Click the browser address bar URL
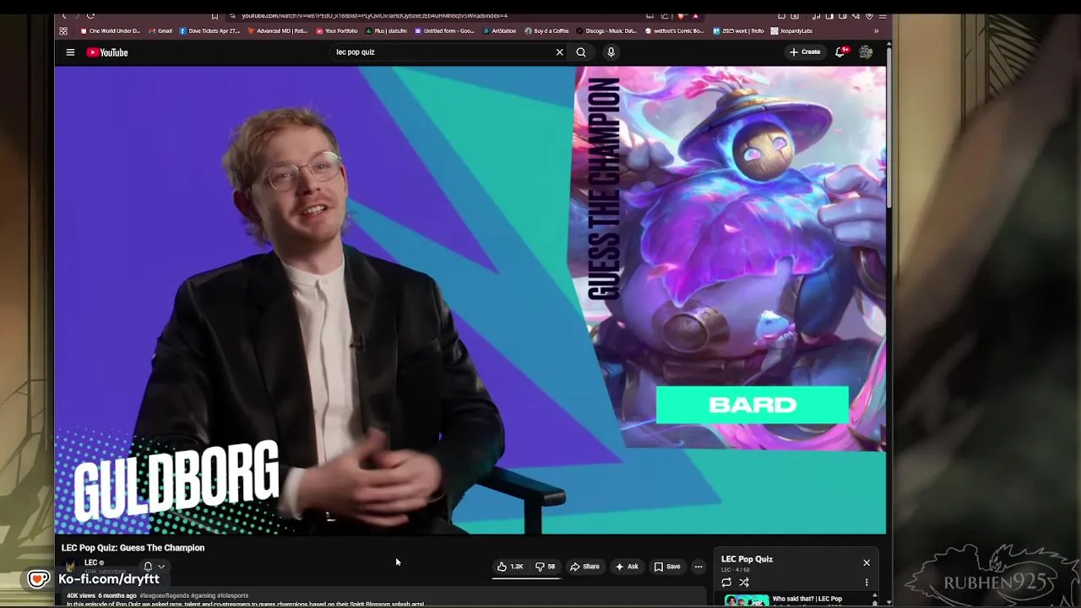Viewport: 1081px width, 608px height. (374, 15)
